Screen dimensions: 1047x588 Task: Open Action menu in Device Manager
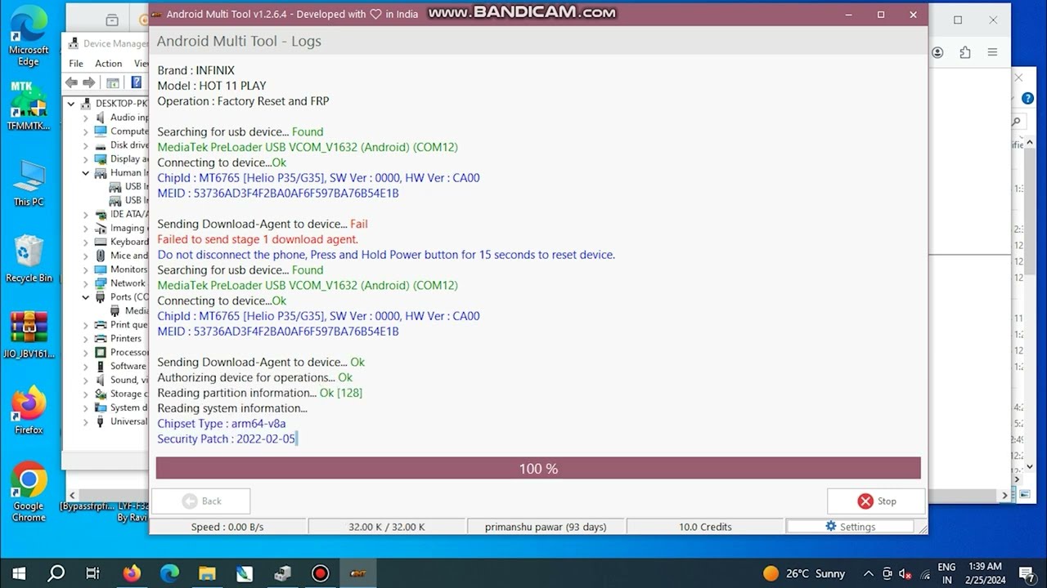pyautogui.click(x=108, y=64)
